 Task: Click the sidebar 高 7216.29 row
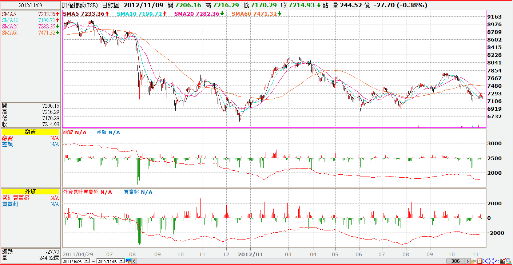30,112
